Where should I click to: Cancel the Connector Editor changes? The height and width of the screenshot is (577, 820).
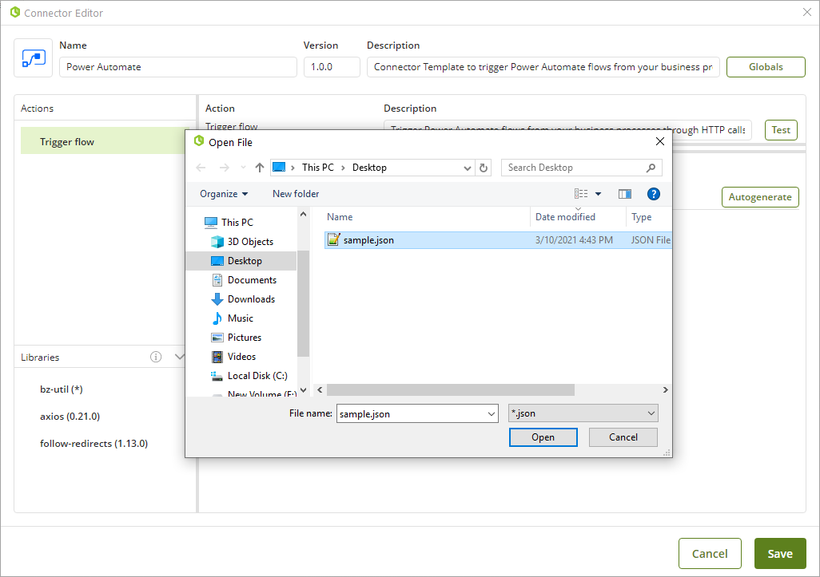point(710,554)
